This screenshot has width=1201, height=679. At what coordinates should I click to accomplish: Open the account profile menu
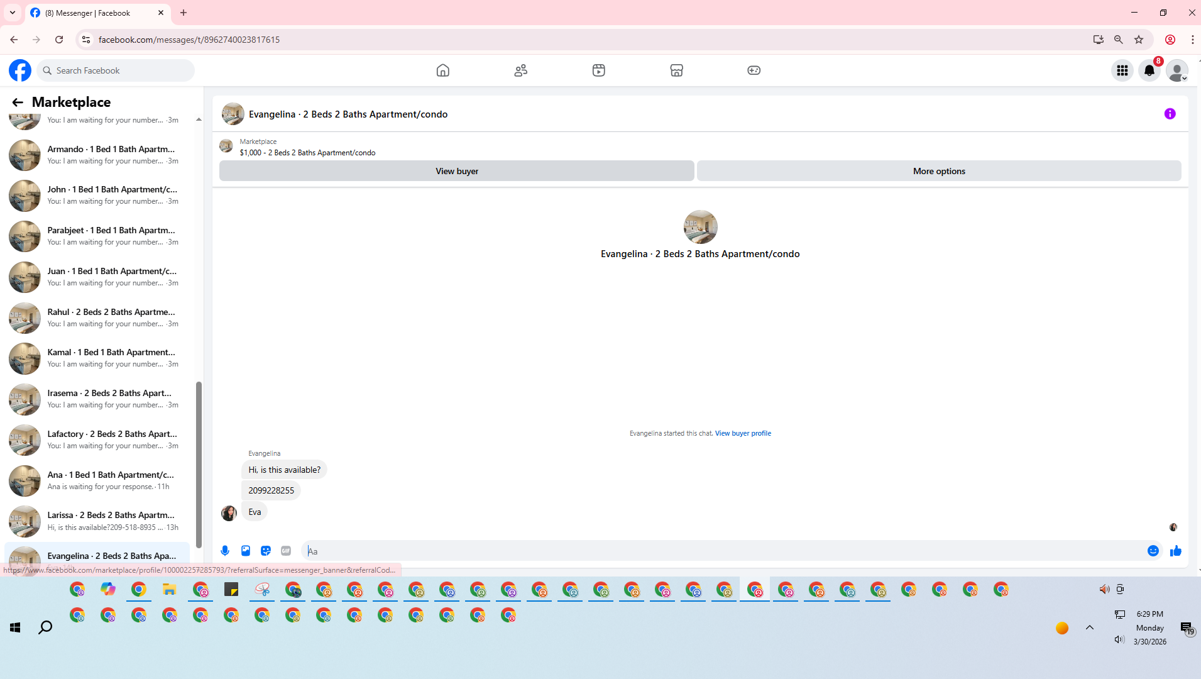coord(1177,70)
